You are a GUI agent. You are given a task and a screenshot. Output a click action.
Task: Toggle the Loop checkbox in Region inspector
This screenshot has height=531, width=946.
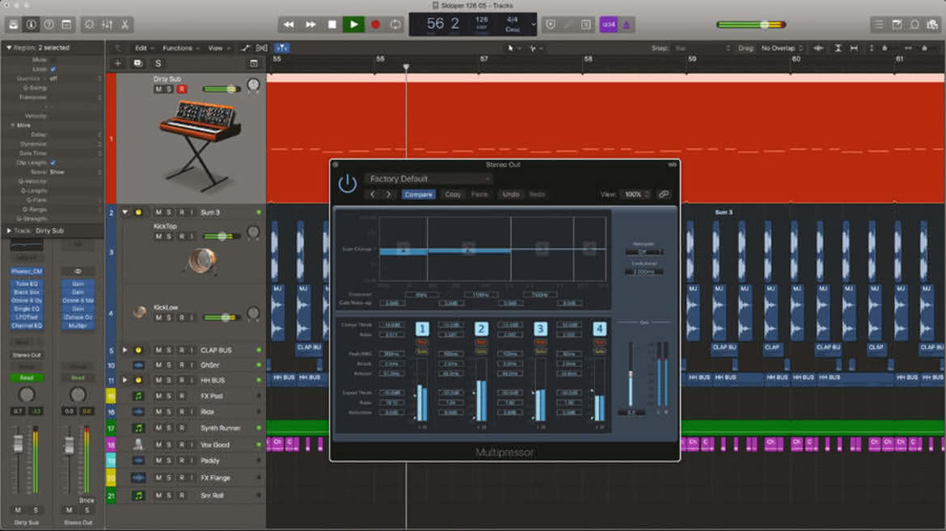(x=53, y=70)
